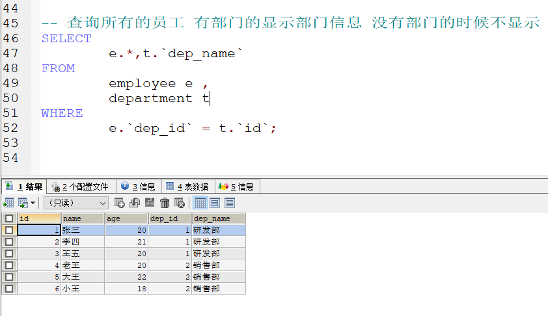This screenshot has width=548, height=316.
Task: Select age cell 22 in 大王 row
Action: (x=126, y=277)
